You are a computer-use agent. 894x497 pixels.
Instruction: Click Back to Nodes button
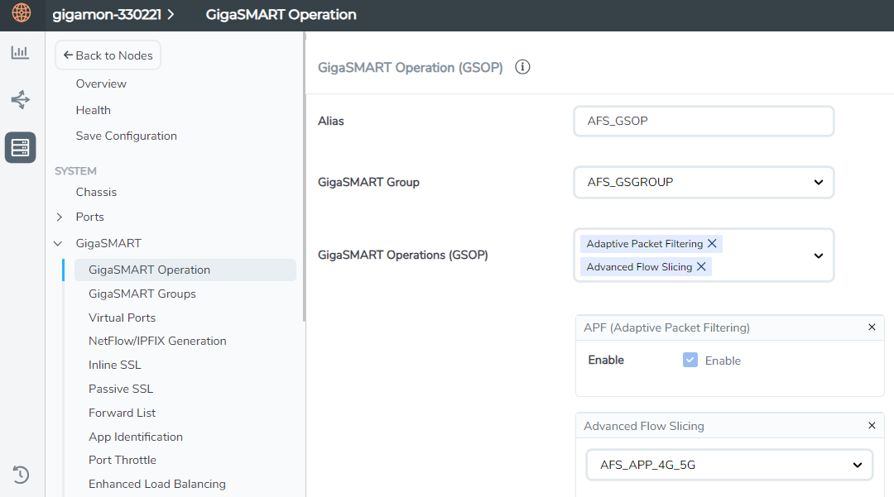click(x=108, y=55)
